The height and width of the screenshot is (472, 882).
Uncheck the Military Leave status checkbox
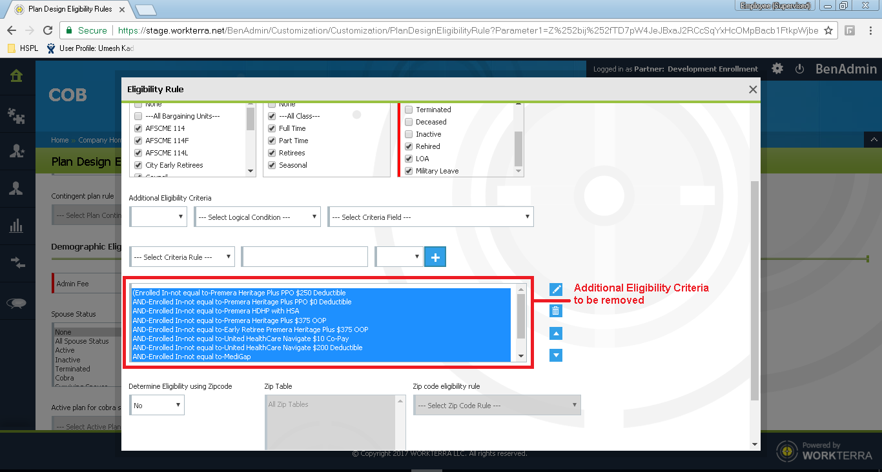(409, 171)
